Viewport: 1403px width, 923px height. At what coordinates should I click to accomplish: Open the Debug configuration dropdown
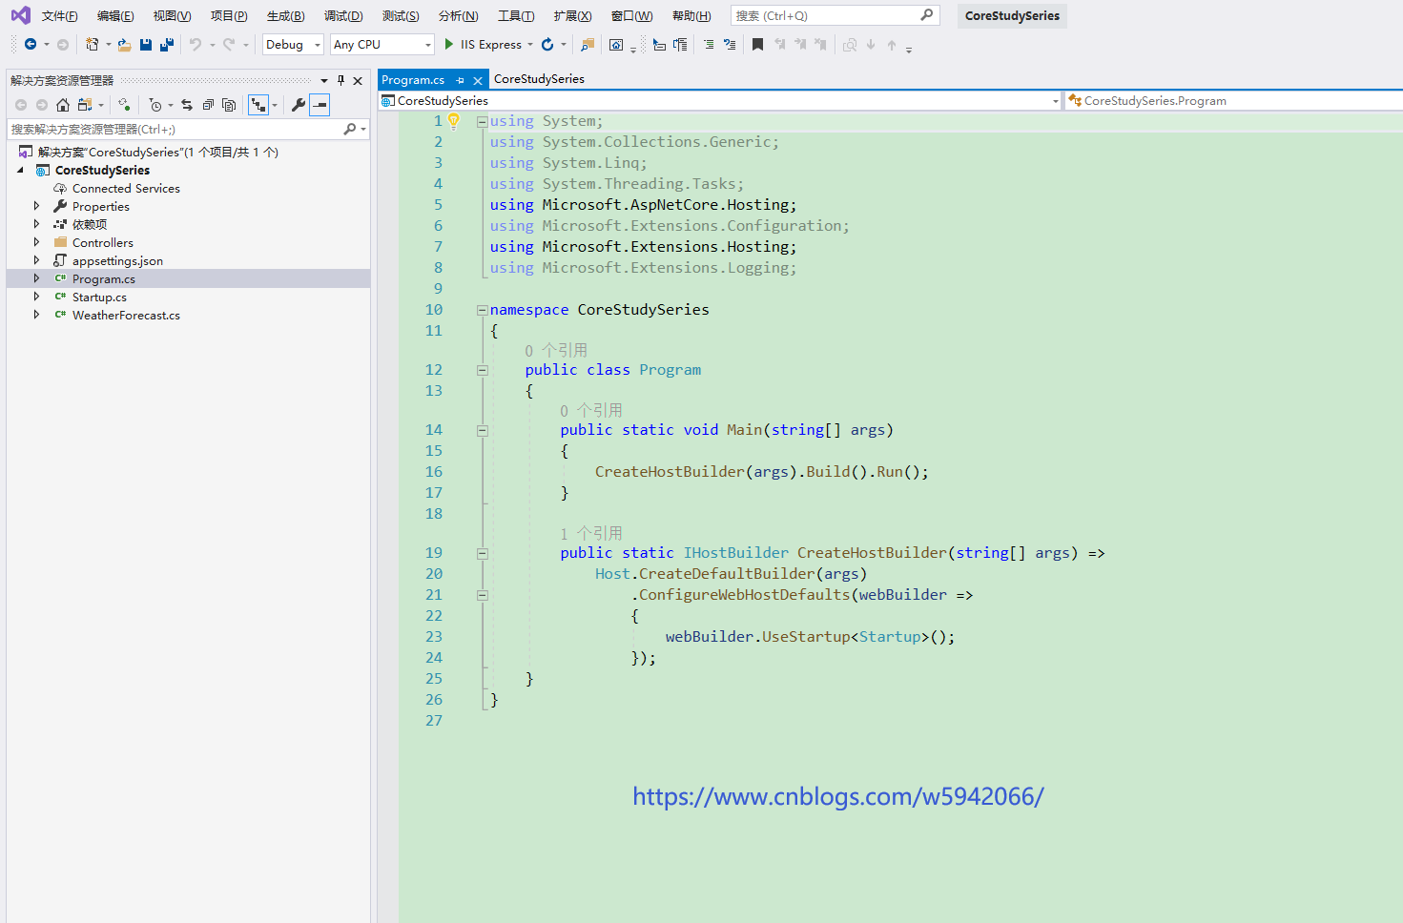coord(293,45)
